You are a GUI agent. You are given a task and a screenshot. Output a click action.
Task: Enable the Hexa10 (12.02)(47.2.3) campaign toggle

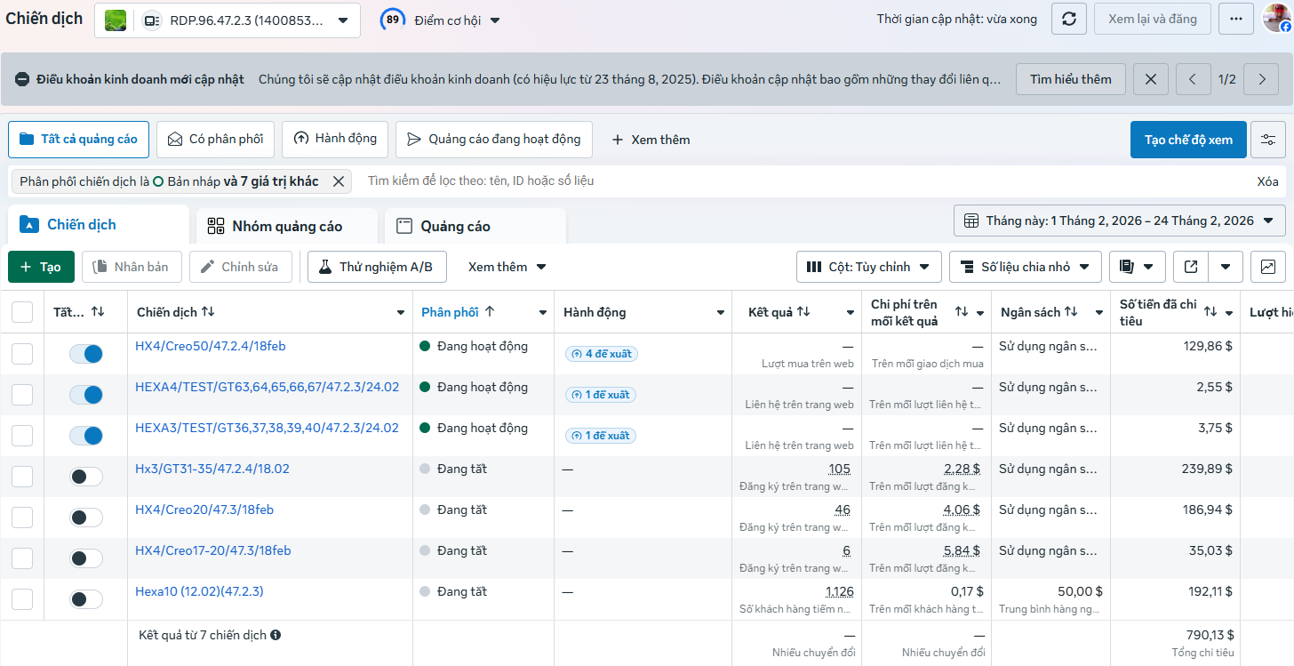[86, 599]
